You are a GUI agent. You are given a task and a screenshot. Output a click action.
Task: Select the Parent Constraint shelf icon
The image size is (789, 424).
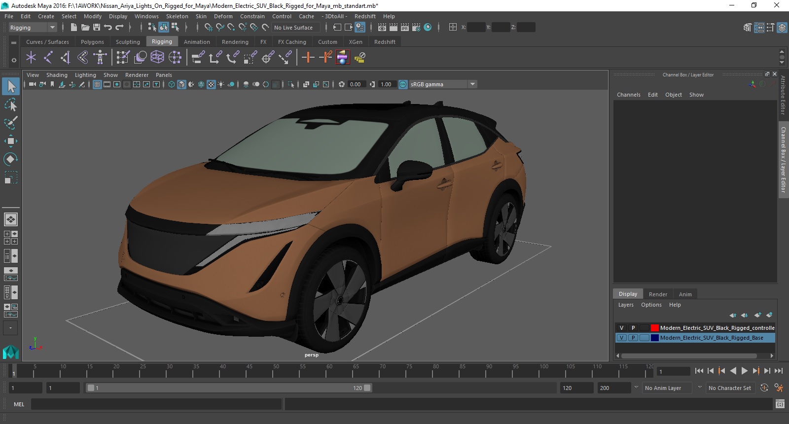click(198, 58)
